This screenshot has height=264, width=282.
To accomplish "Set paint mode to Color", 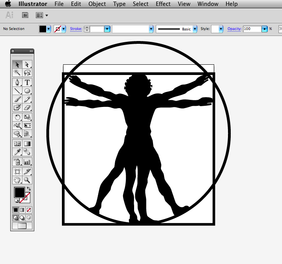I will tap(16, 210).
